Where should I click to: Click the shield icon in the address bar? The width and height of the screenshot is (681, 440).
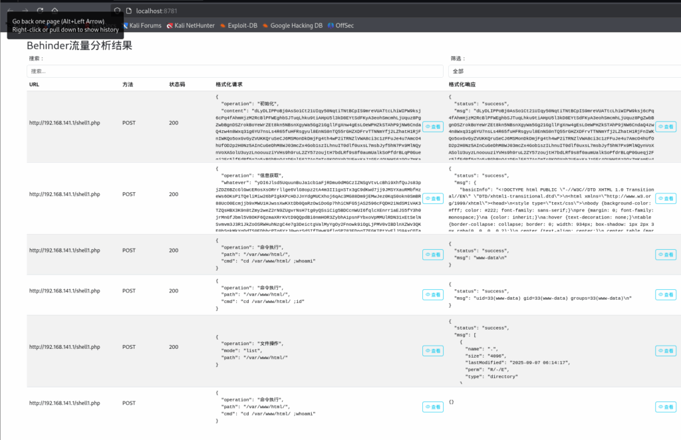117,11
